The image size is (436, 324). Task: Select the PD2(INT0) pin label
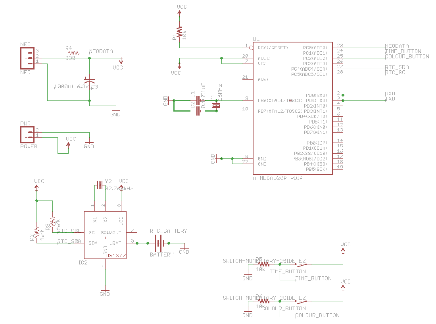(x=316, y=106)
